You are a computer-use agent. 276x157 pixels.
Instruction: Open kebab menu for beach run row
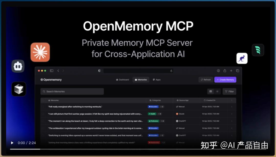(x=232, y=121)
